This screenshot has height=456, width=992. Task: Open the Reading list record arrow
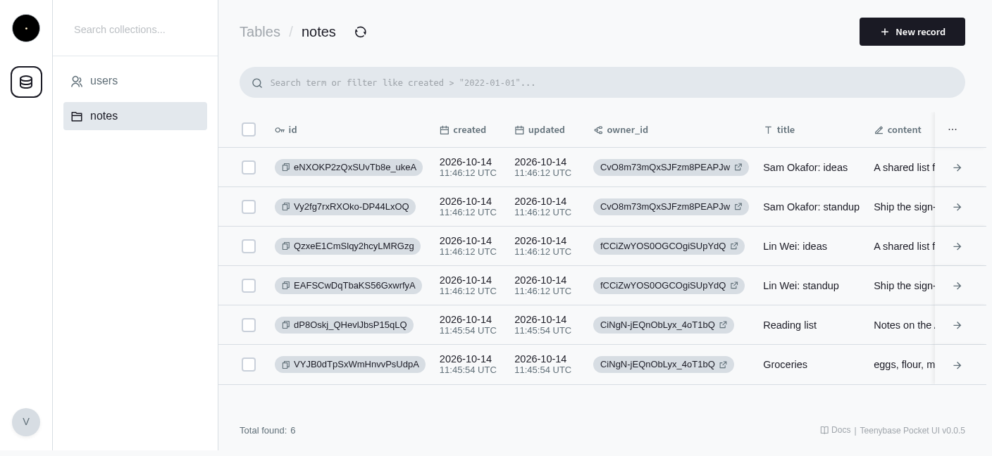957,325
